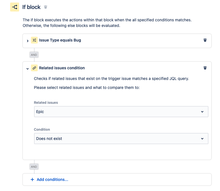Click the Related issues link icon
220x191 pixels.
click(x=34, y=68)
